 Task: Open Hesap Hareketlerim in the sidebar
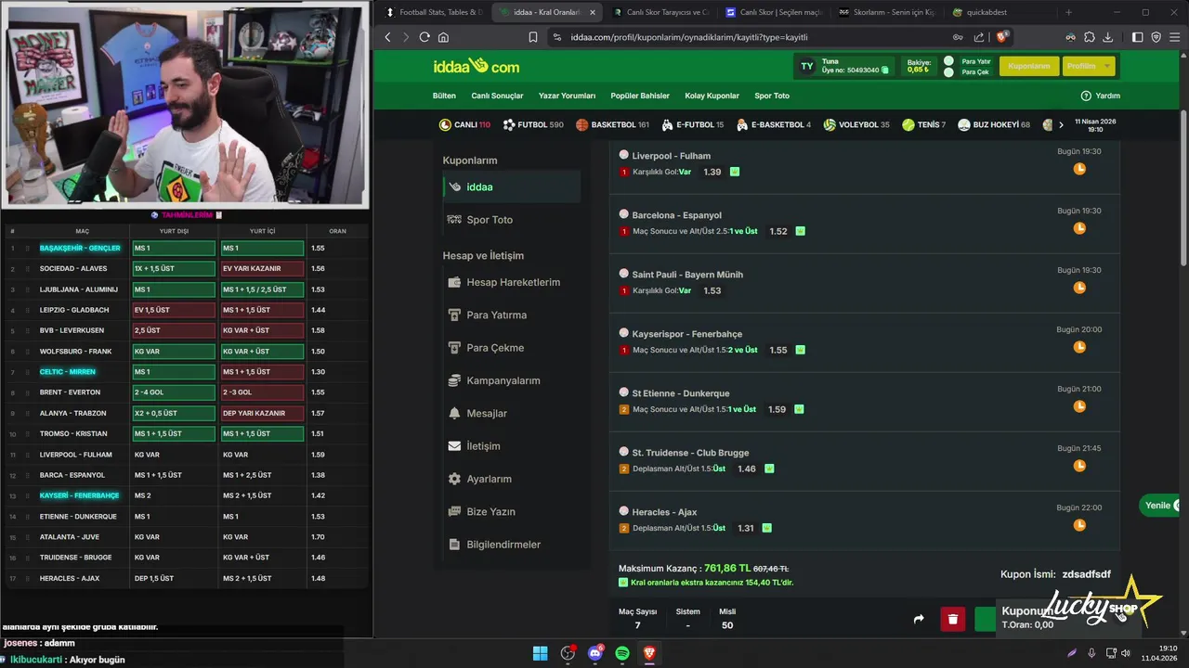coord(512,282)
